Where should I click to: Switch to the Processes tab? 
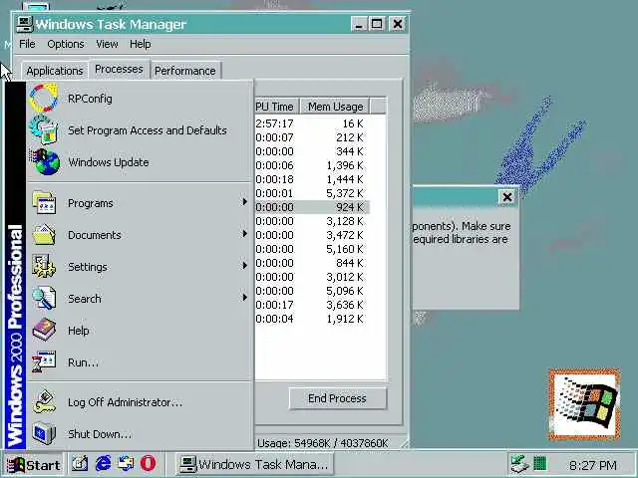119,69
